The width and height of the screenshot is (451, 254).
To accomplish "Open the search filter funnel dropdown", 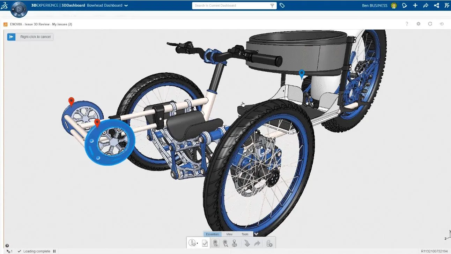I will click(x=272, y=6).
